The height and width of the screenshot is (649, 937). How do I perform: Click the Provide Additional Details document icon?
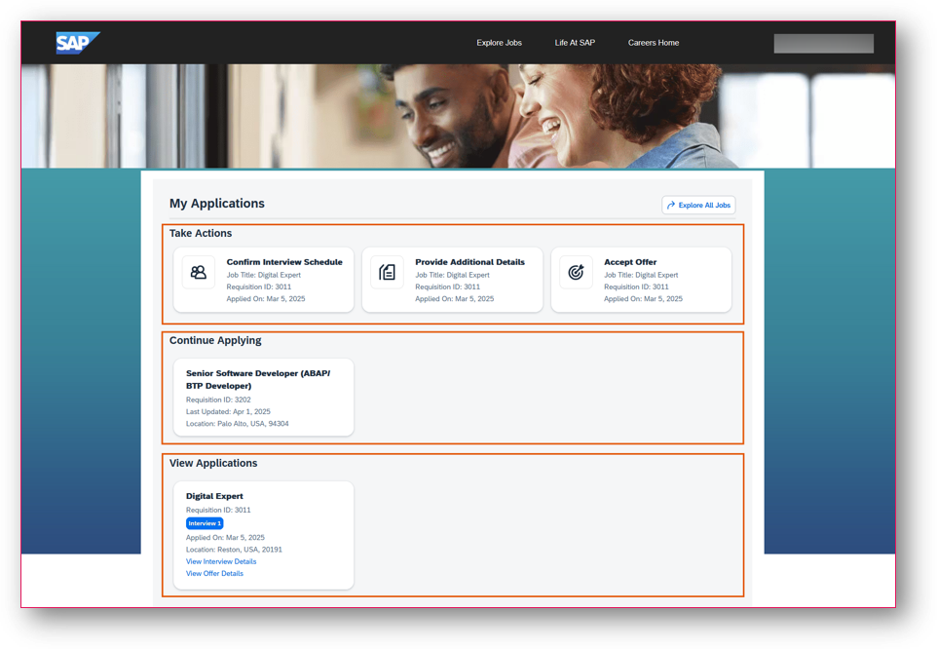pyautogui.click(x=388, y=273)
